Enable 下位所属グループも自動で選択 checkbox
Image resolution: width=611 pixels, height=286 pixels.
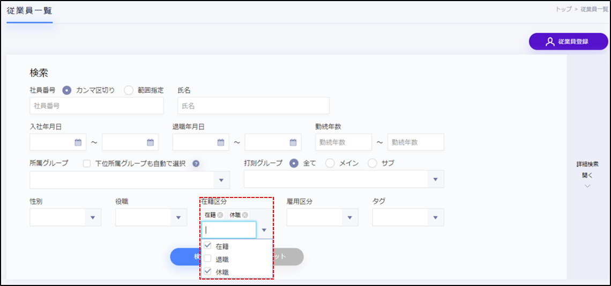[87, 164]
